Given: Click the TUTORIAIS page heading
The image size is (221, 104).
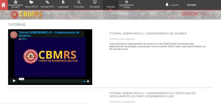Looking at the screenshot, I should pos(17,25).
